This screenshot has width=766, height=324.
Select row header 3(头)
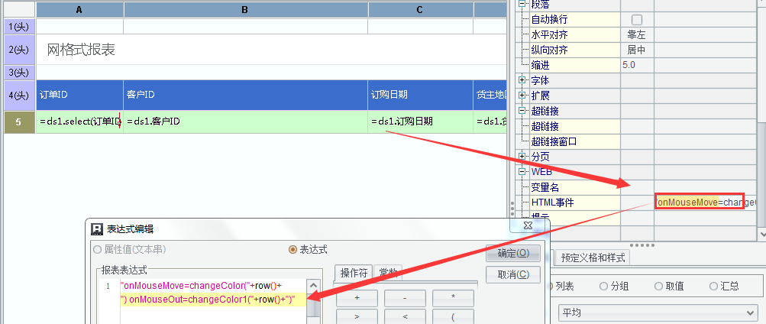click(x=20, y=73)
